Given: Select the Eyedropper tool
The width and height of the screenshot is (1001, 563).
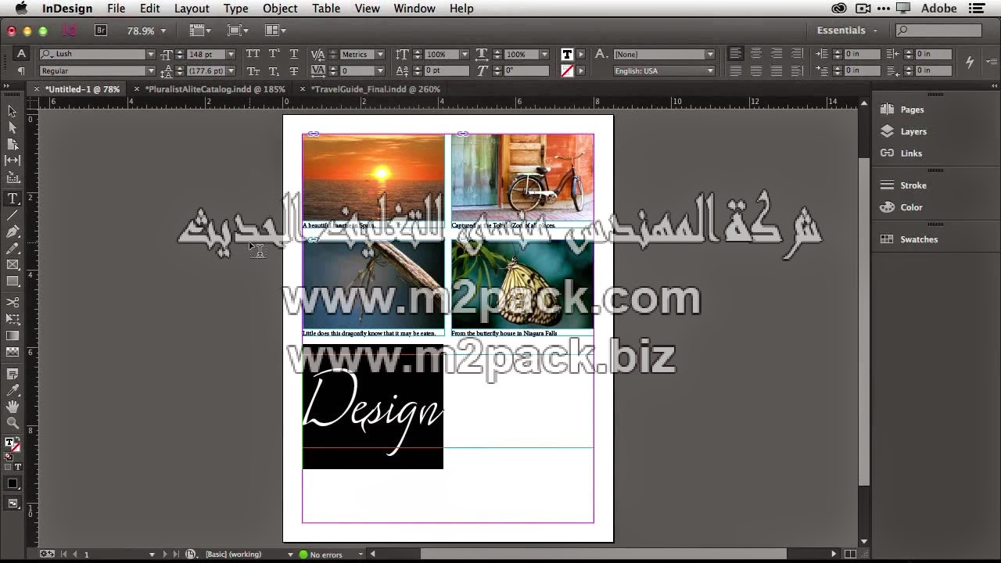Looking at the screenshot, I should [13, 390].
